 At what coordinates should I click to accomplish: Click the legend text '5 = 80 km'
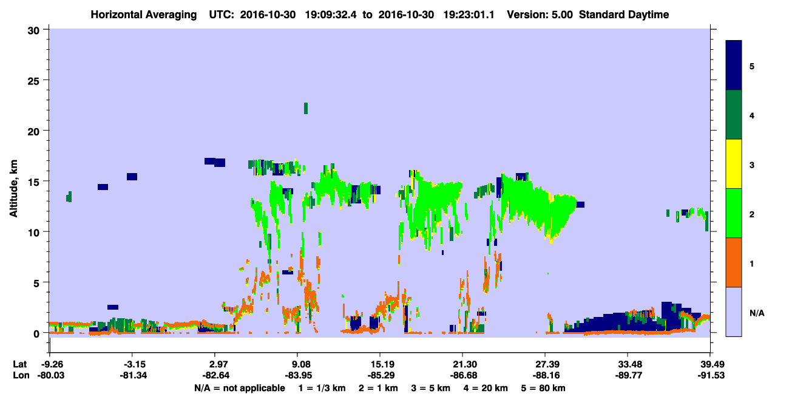click(x=543, y=388)
